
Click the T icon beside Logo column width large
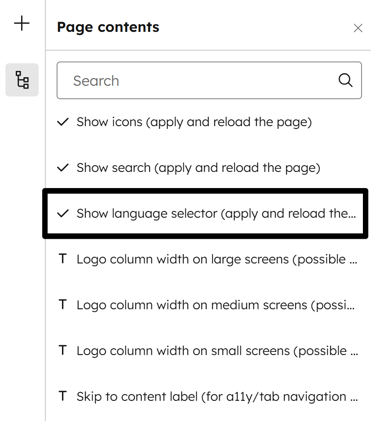(x=62, y=259)
